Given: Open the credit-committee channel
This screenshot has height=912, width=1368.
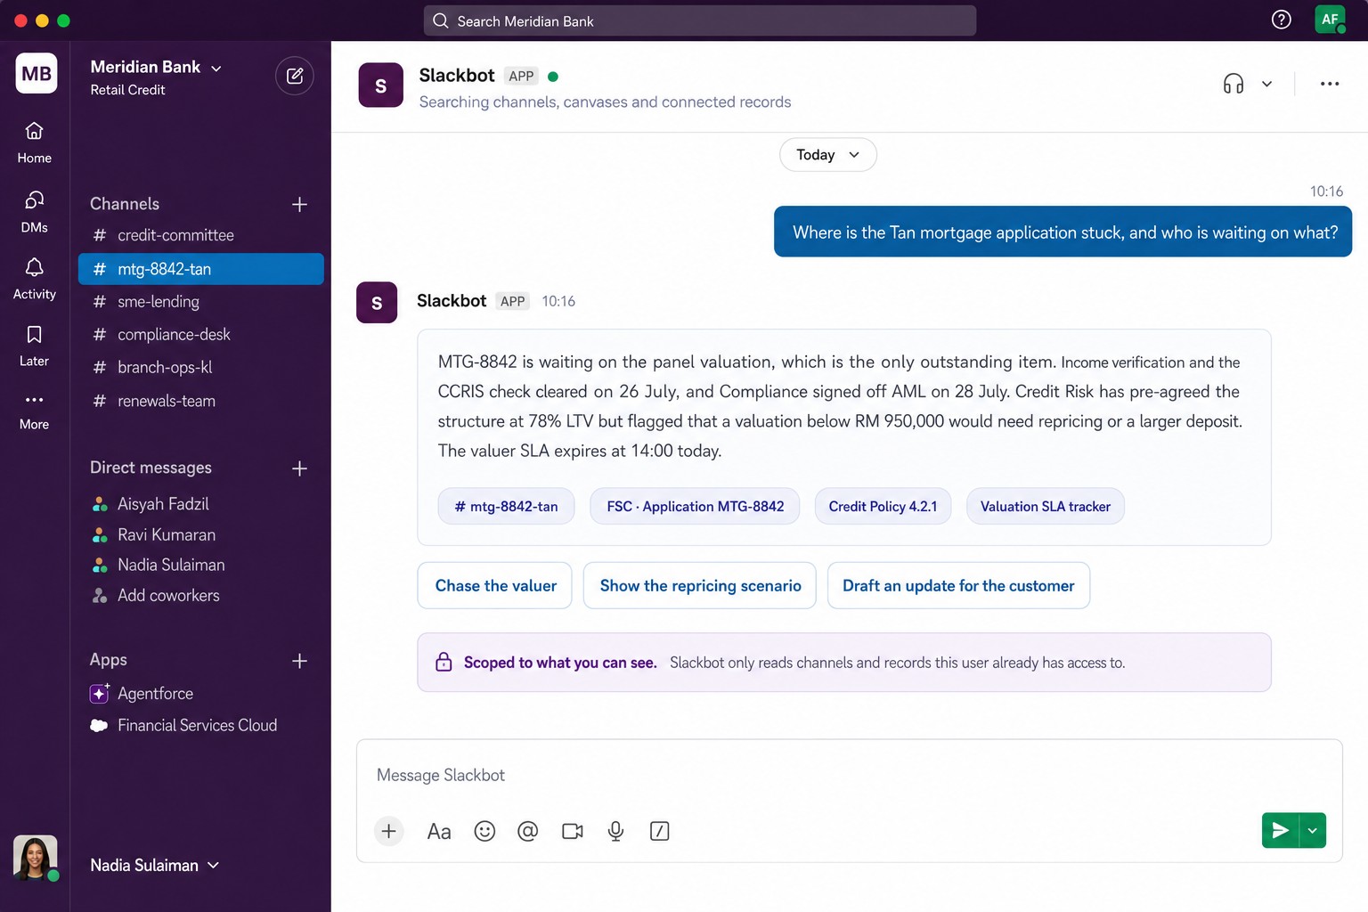Looking at the screenshot, I should point(200,235).
